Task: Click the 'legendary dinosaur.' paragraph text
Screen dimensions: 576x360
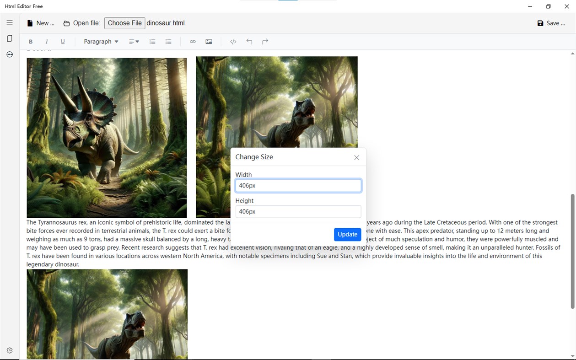Action: pyautogui.click(x=53, y=264)
